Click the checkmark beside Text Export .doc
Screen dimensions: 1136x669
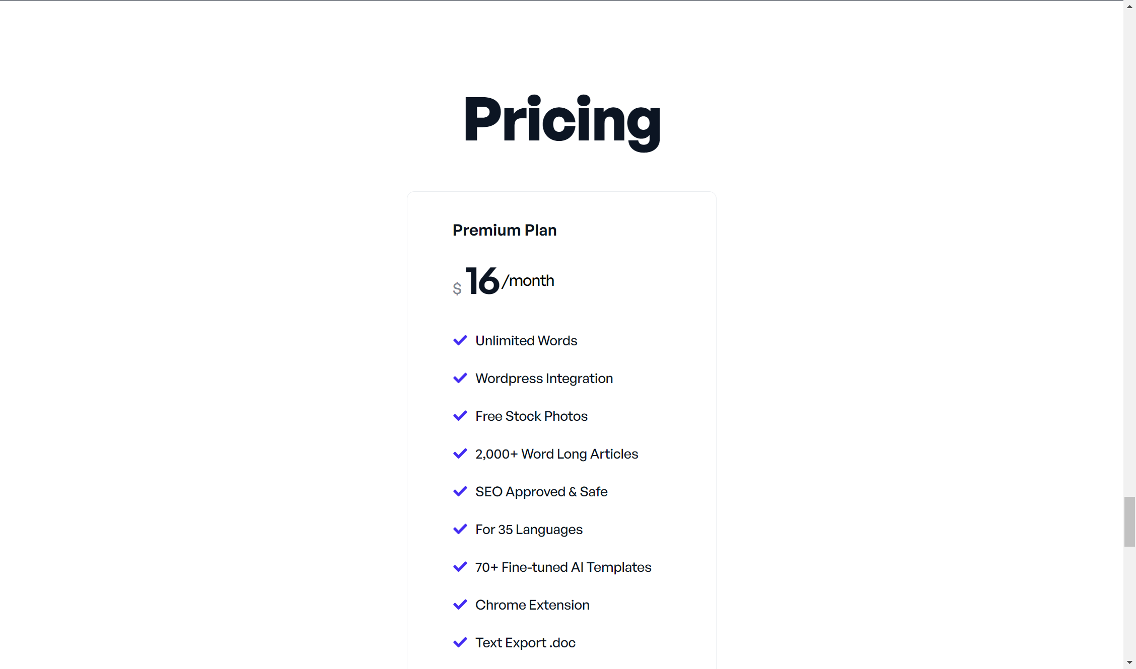click(x=460, y=643)
